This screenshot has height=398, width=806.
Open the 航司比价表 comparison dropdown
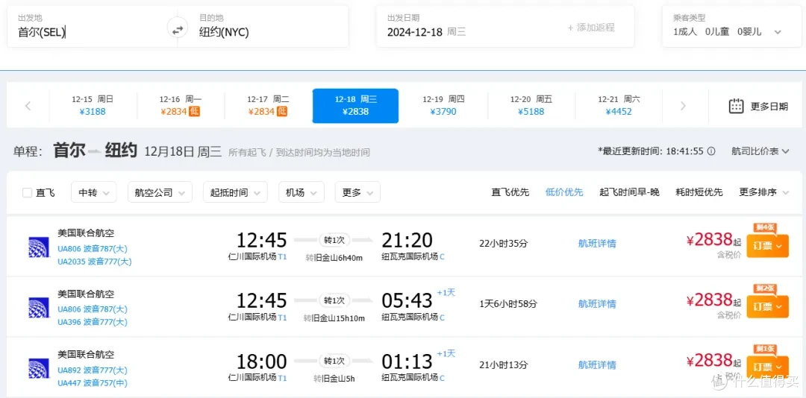760,151
